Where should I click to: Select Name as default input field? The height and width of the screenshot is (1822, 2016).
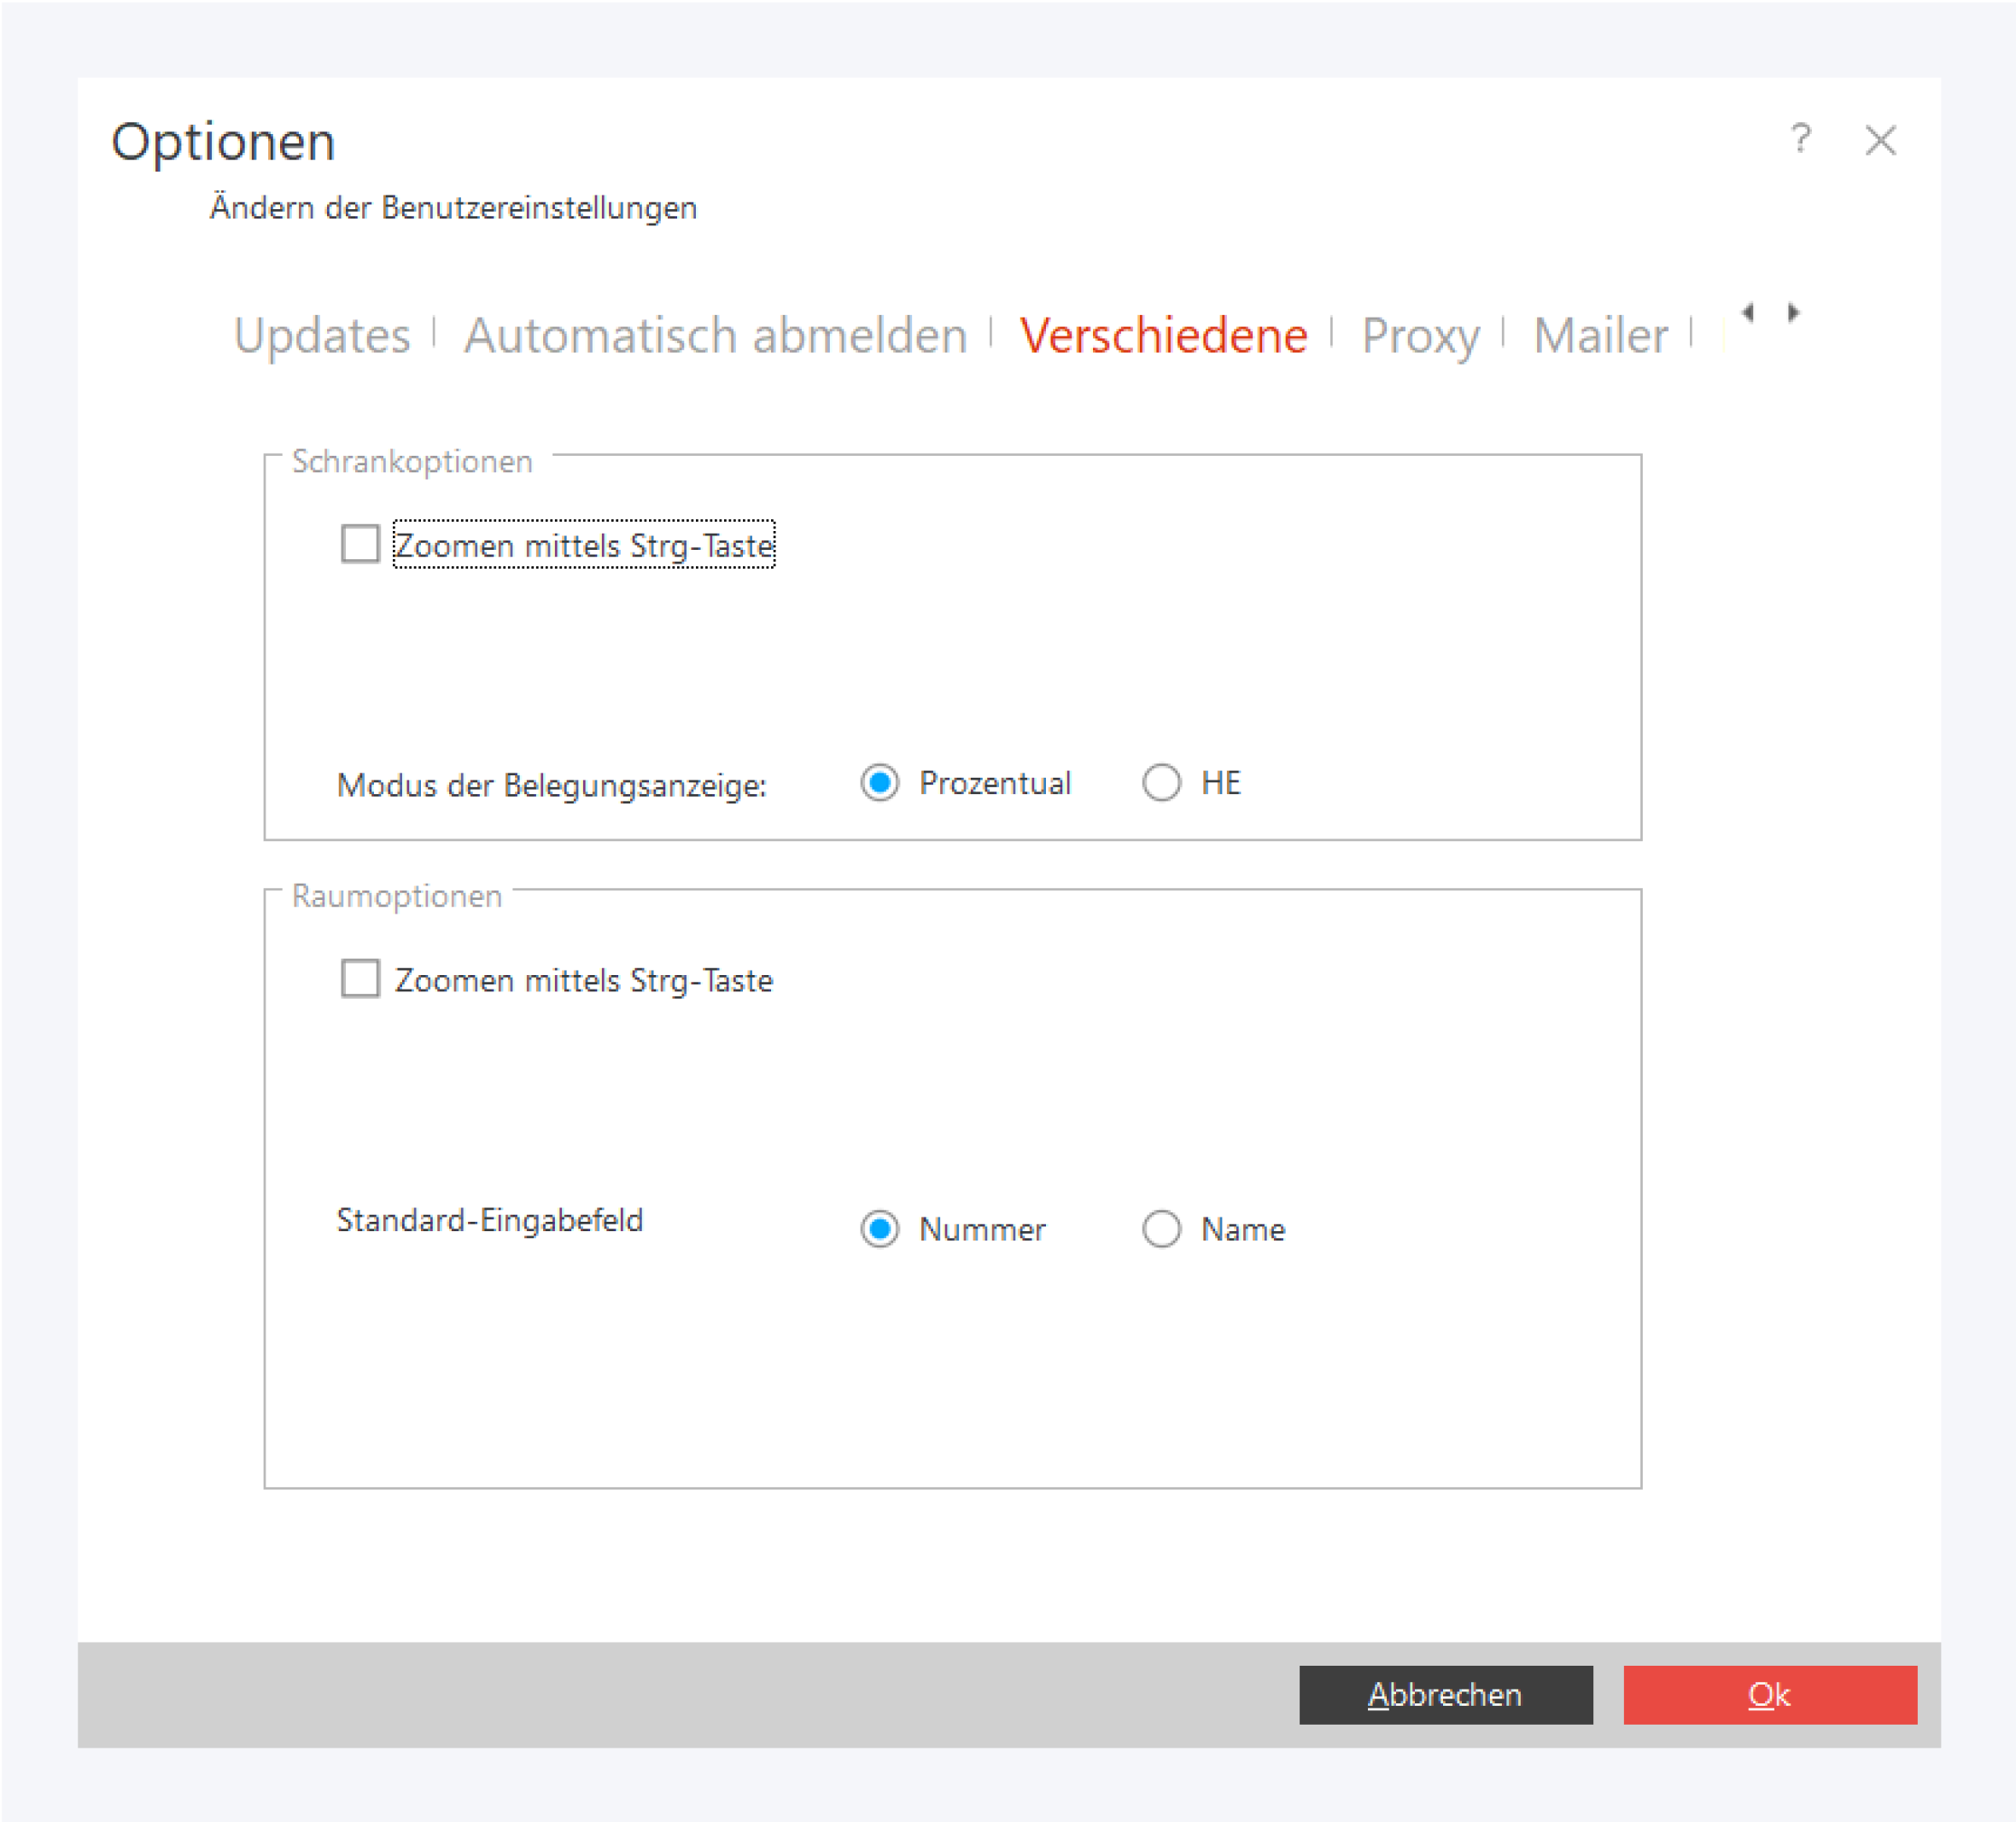tap(1161, 1228)
